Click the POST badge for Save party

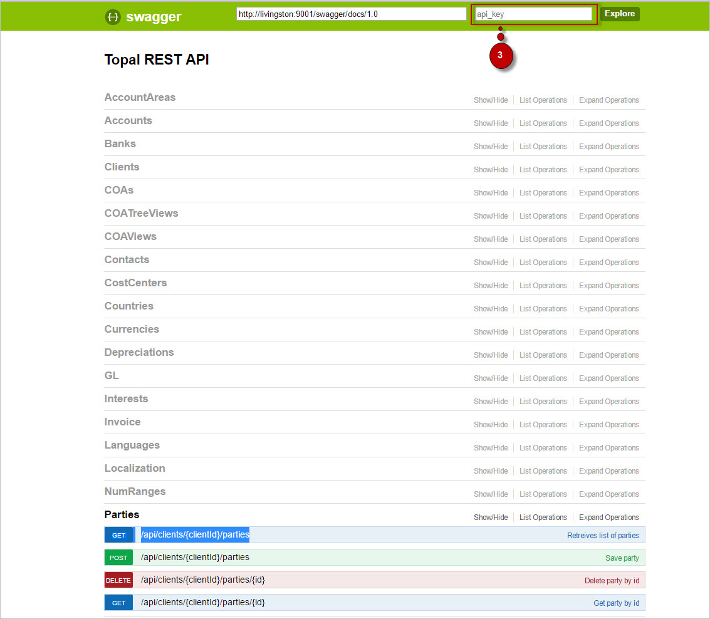pos(118,558)
